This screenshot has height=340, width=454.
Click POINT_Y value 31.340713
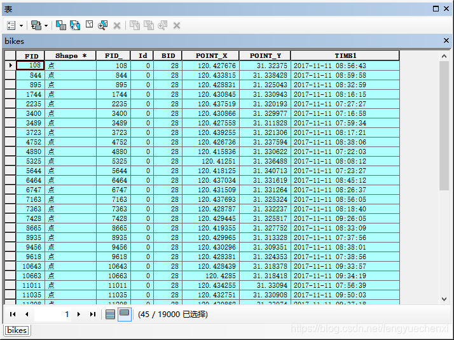click(x=265, y=171)
